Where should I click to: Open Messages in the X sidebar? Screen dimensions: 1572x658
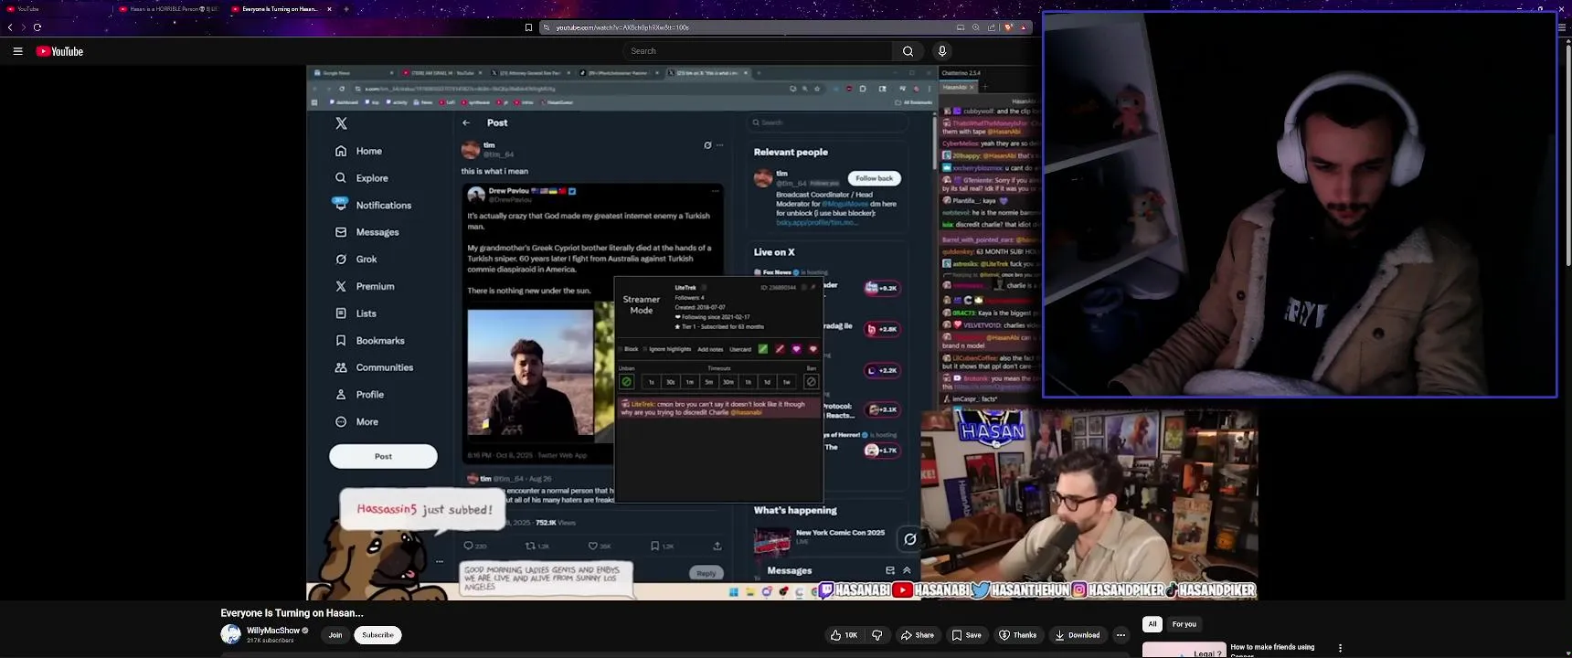(367, 232)
